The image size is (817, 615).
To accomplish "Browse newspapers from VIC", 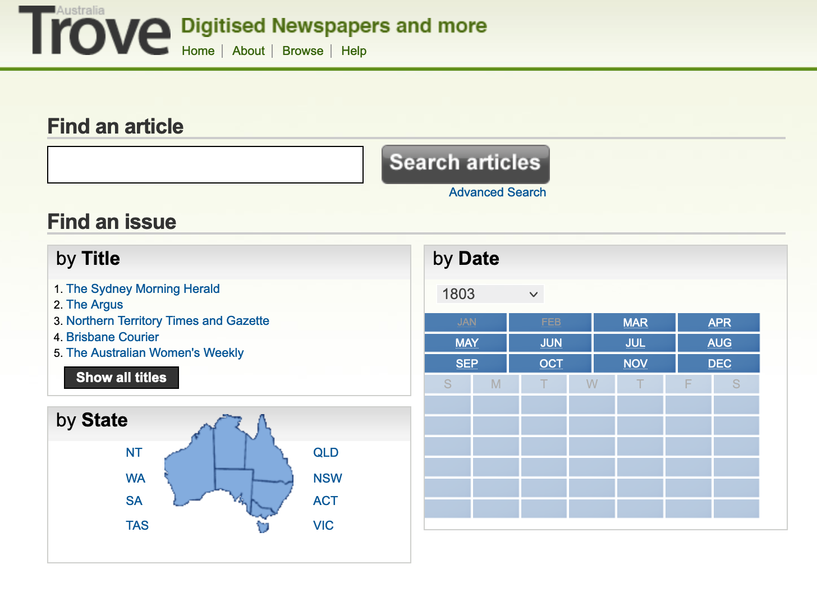I will pos(323,526).
